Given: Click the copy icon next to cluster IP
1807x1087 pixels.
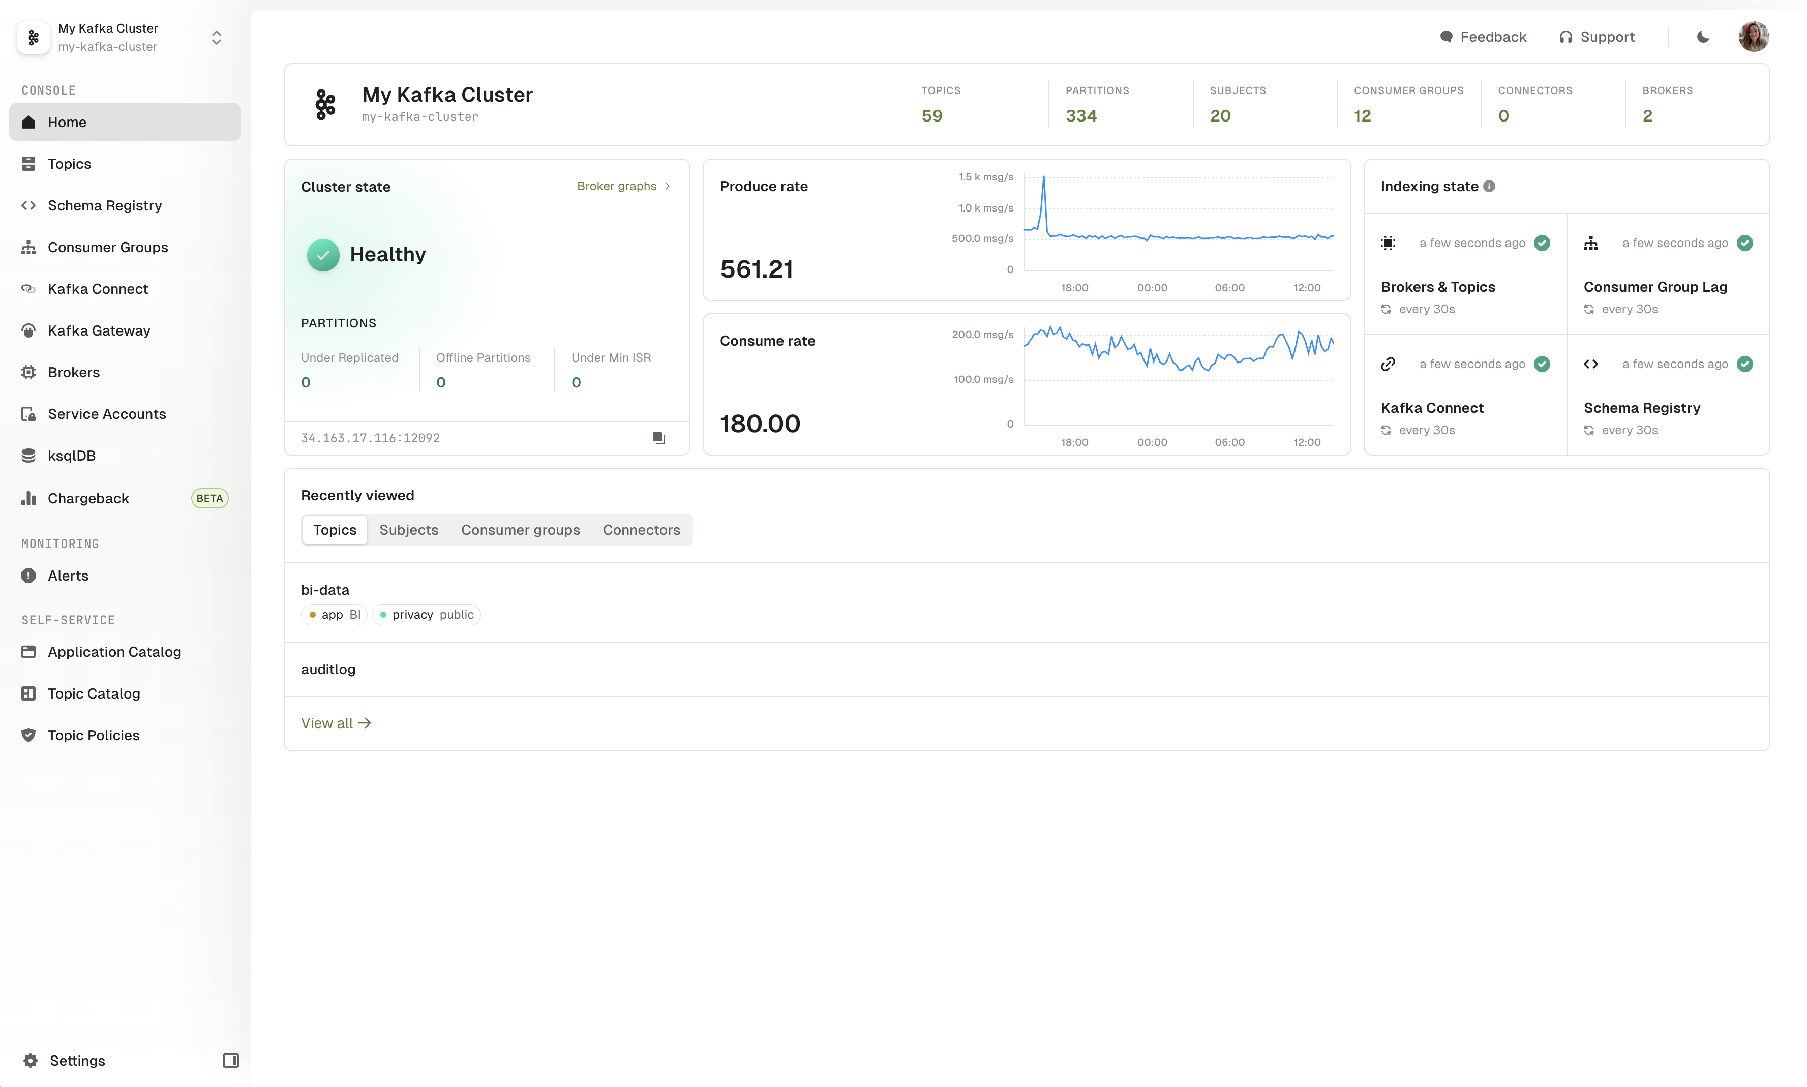Looking at the screenshot, I should (658, 438).
